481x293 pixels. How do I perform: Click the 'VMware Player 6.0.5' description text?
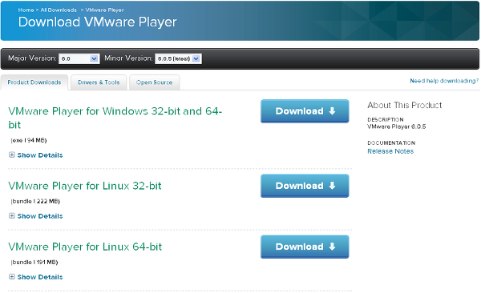[397, 126]
